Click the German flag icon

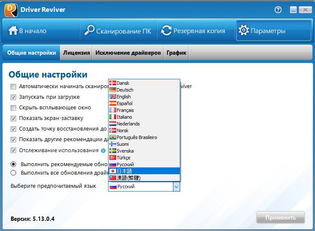[113, 90]
